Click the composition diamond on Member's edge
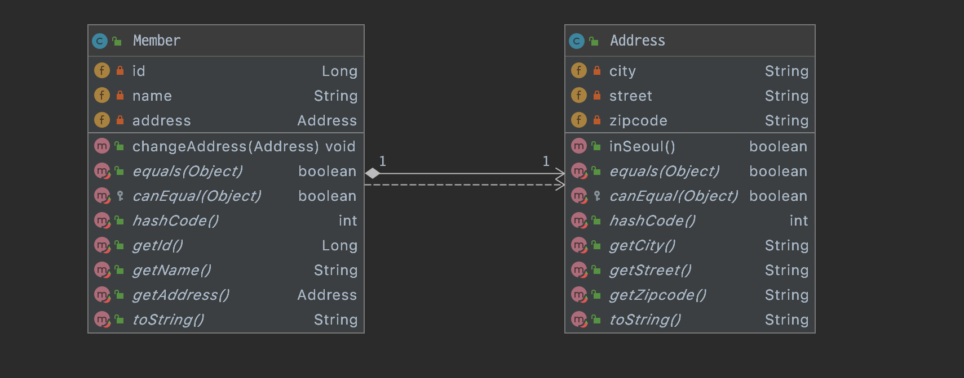The height and width of the screenshot is (378, 964). (x=373, y=173)
